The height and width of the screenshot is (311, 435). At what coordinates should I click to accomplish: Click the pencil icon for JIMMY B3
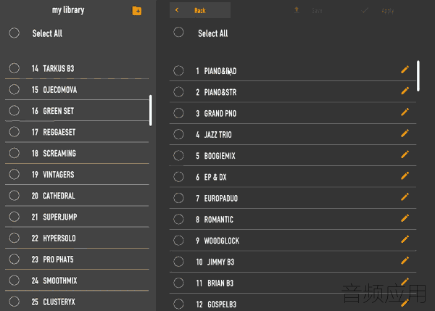click(405, 260)
